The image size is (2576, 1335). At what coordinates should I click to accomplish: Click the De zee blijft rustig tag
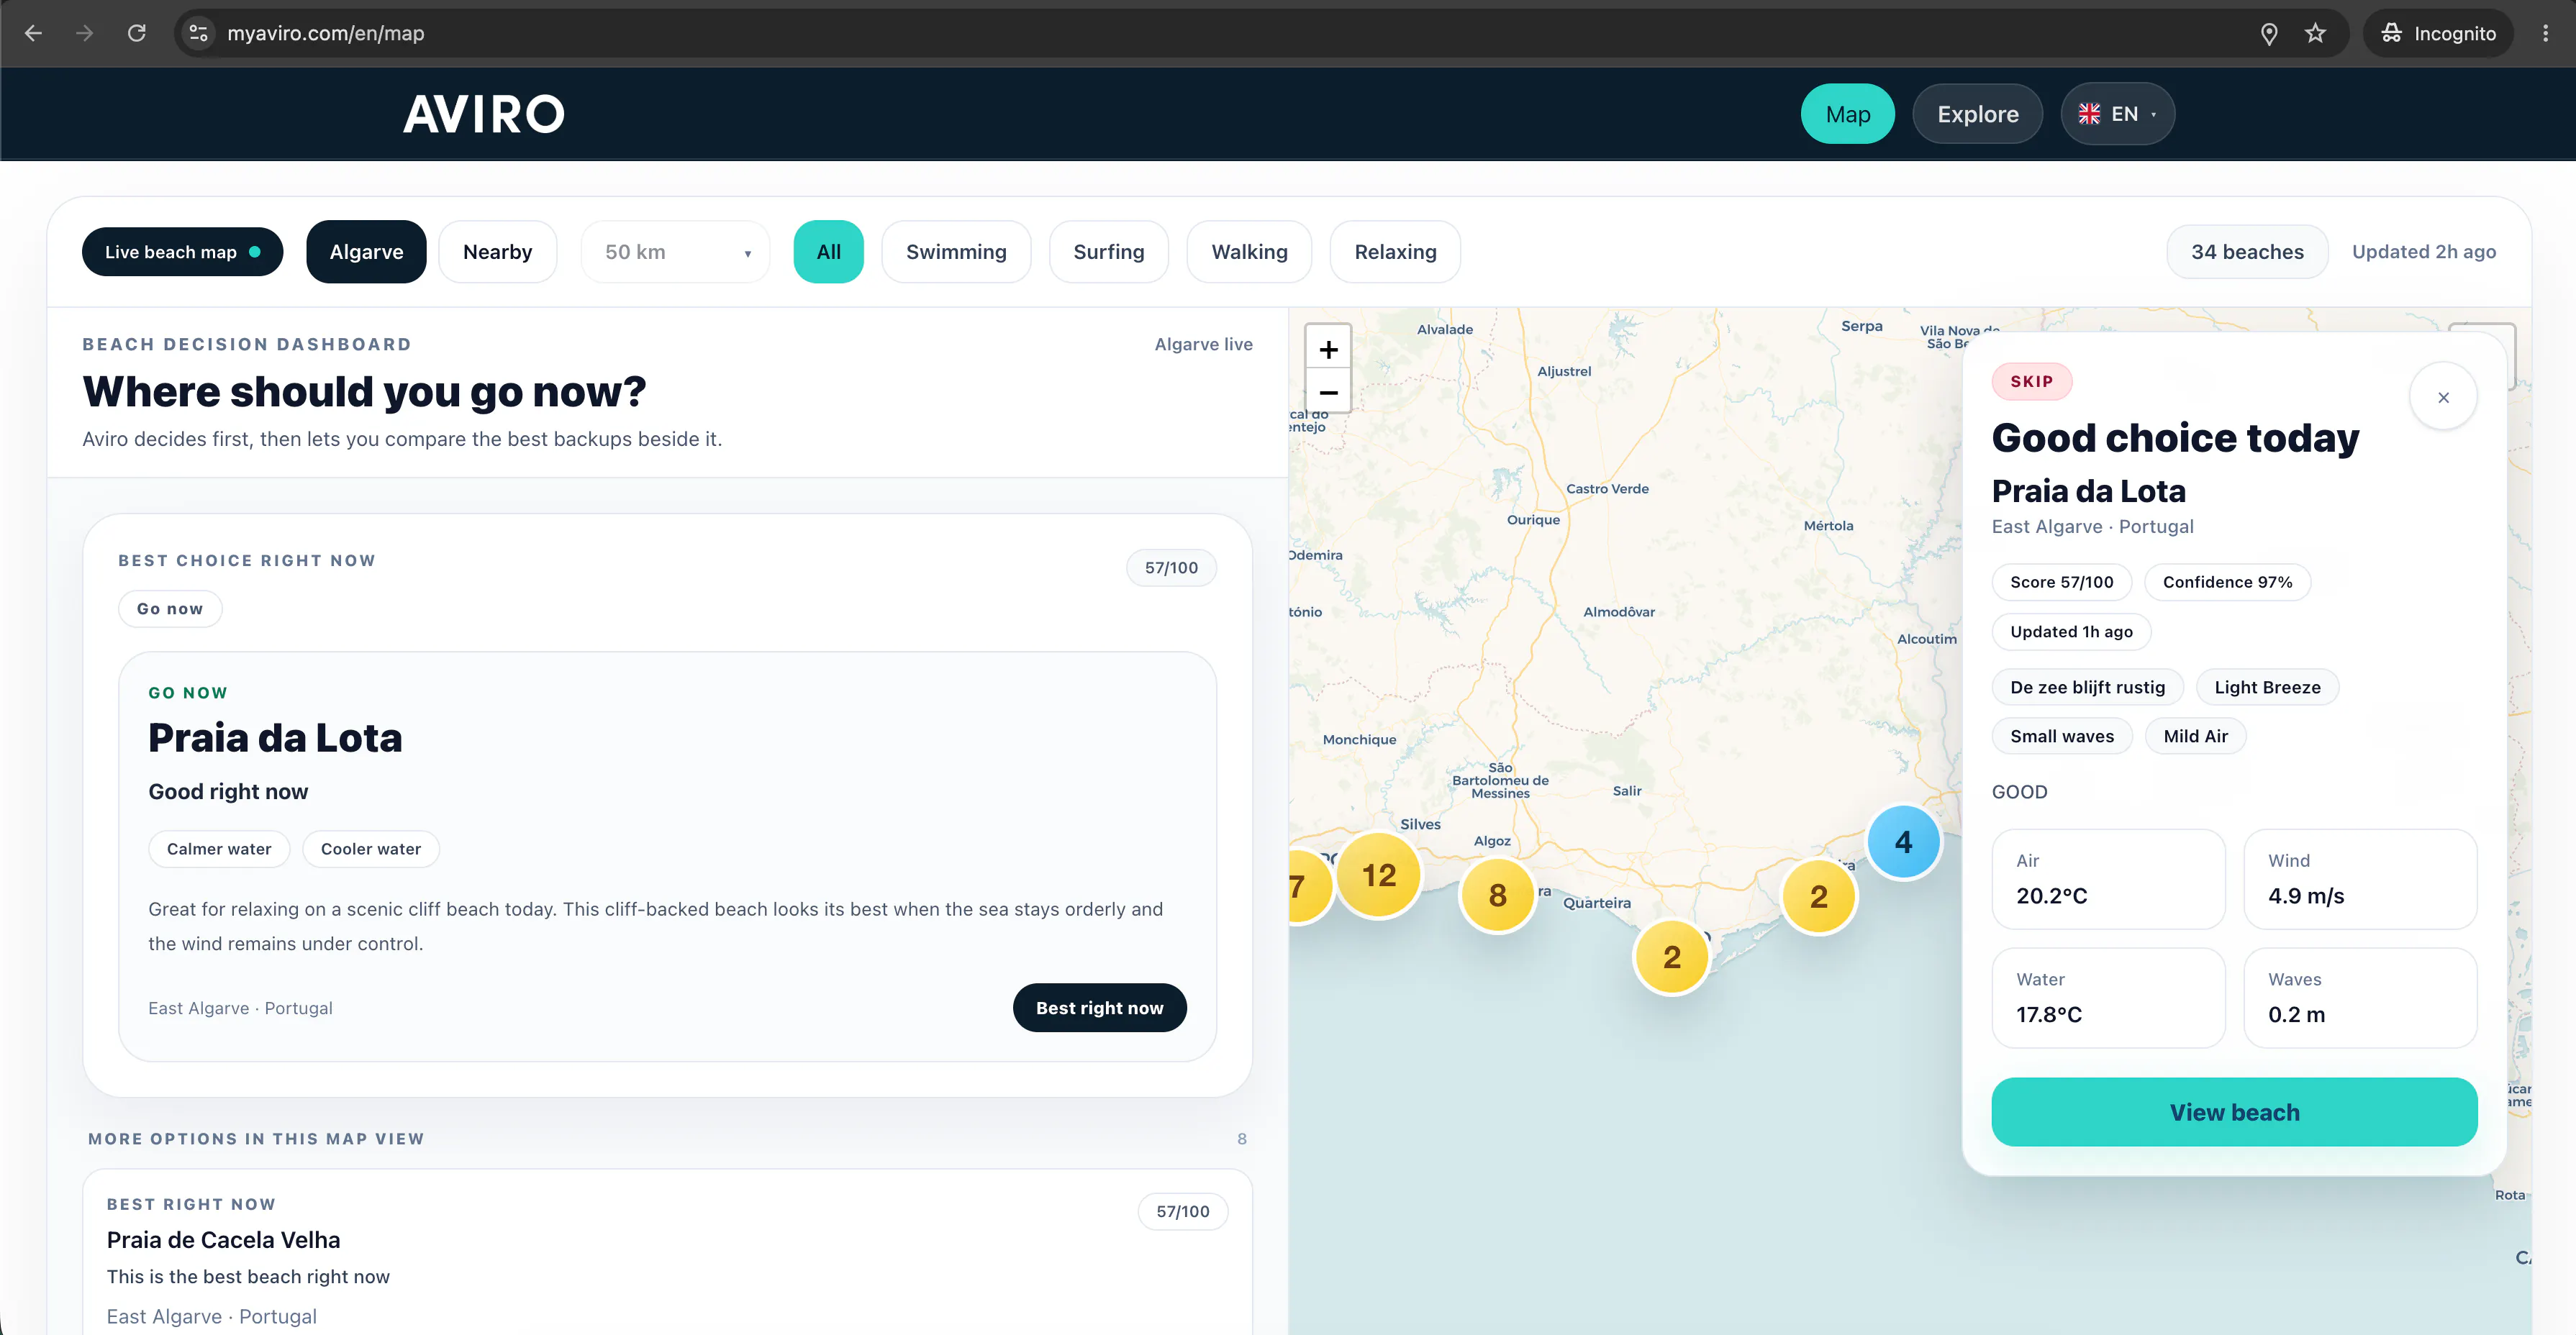click(x=2087, y=687)
